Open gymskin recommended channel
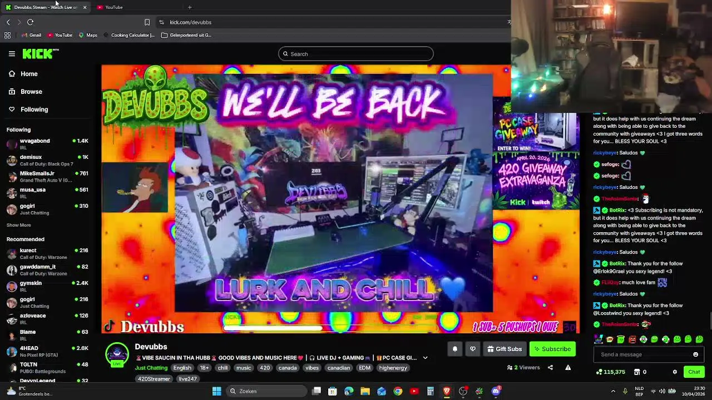Screen dimensions: 712x400 click(x=47, y=286)
